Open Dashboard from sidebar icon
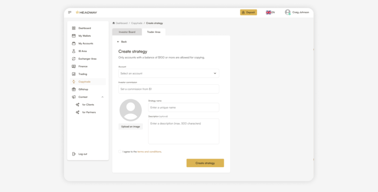378x192 pixels. [x=74, y=28]
